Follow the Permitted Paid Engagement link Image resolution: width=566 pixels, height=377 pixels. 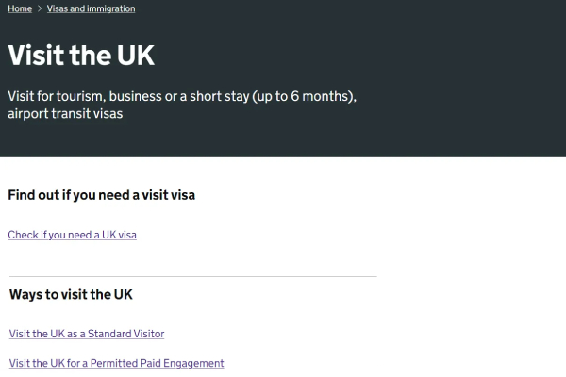point(116,363)
